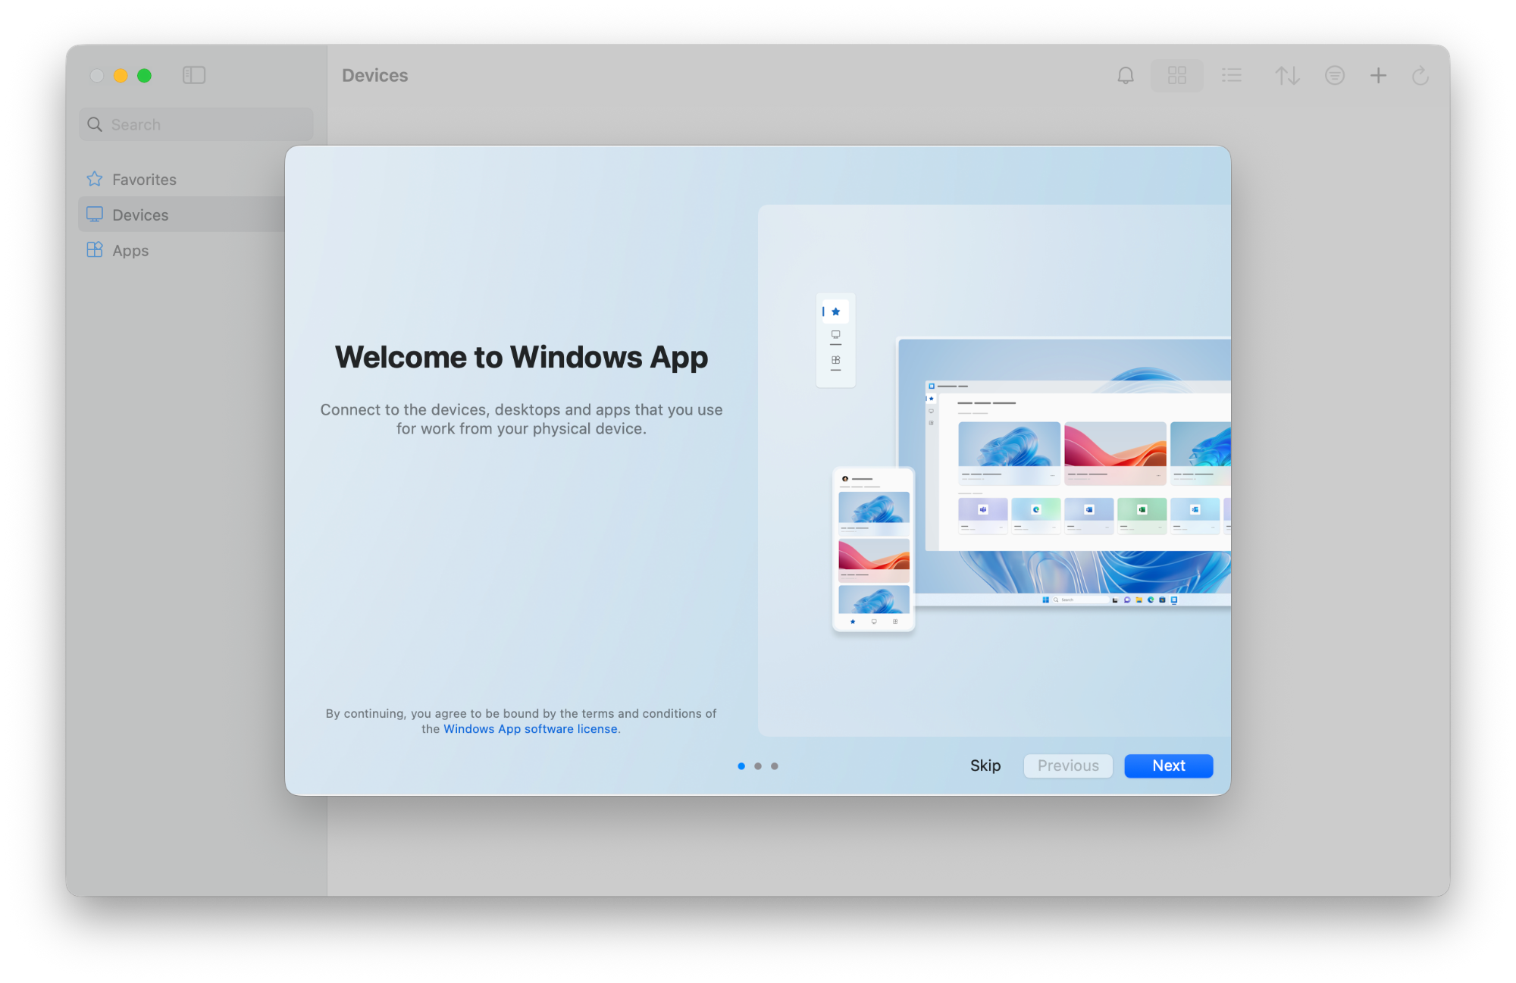The image size is (1516, 983).
Task: Open the sort order options
Action: point(1287,76)
